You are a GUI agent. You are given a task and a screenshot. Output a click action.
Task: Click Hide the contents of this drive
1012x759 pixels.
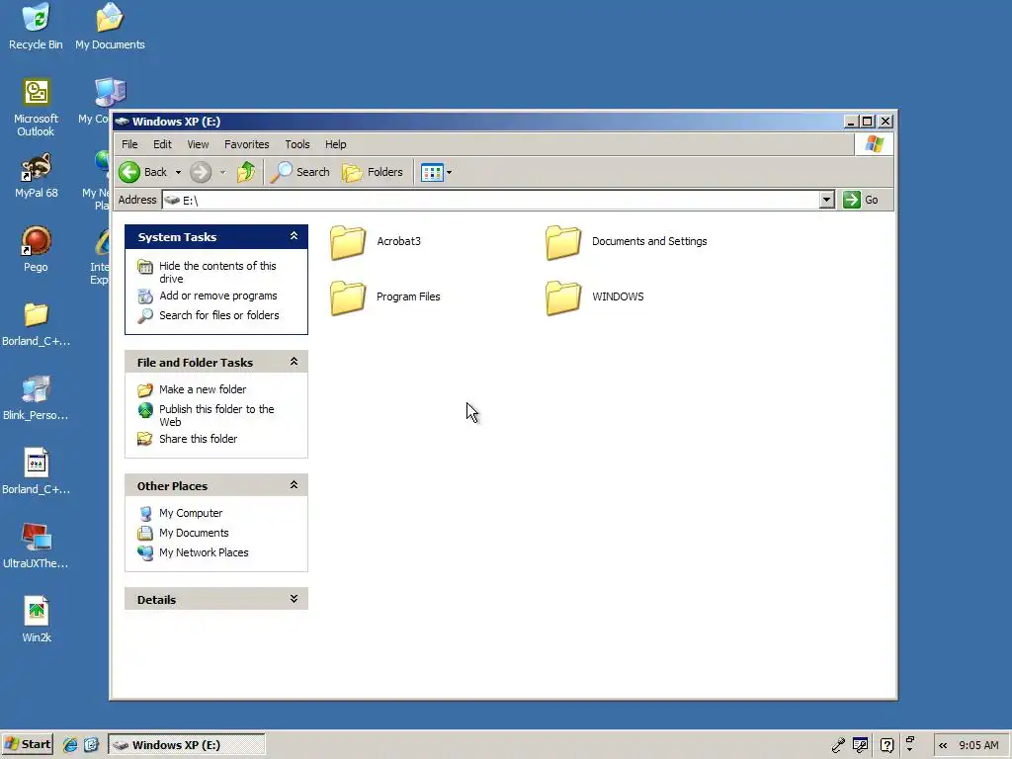(x=217, y=272)
